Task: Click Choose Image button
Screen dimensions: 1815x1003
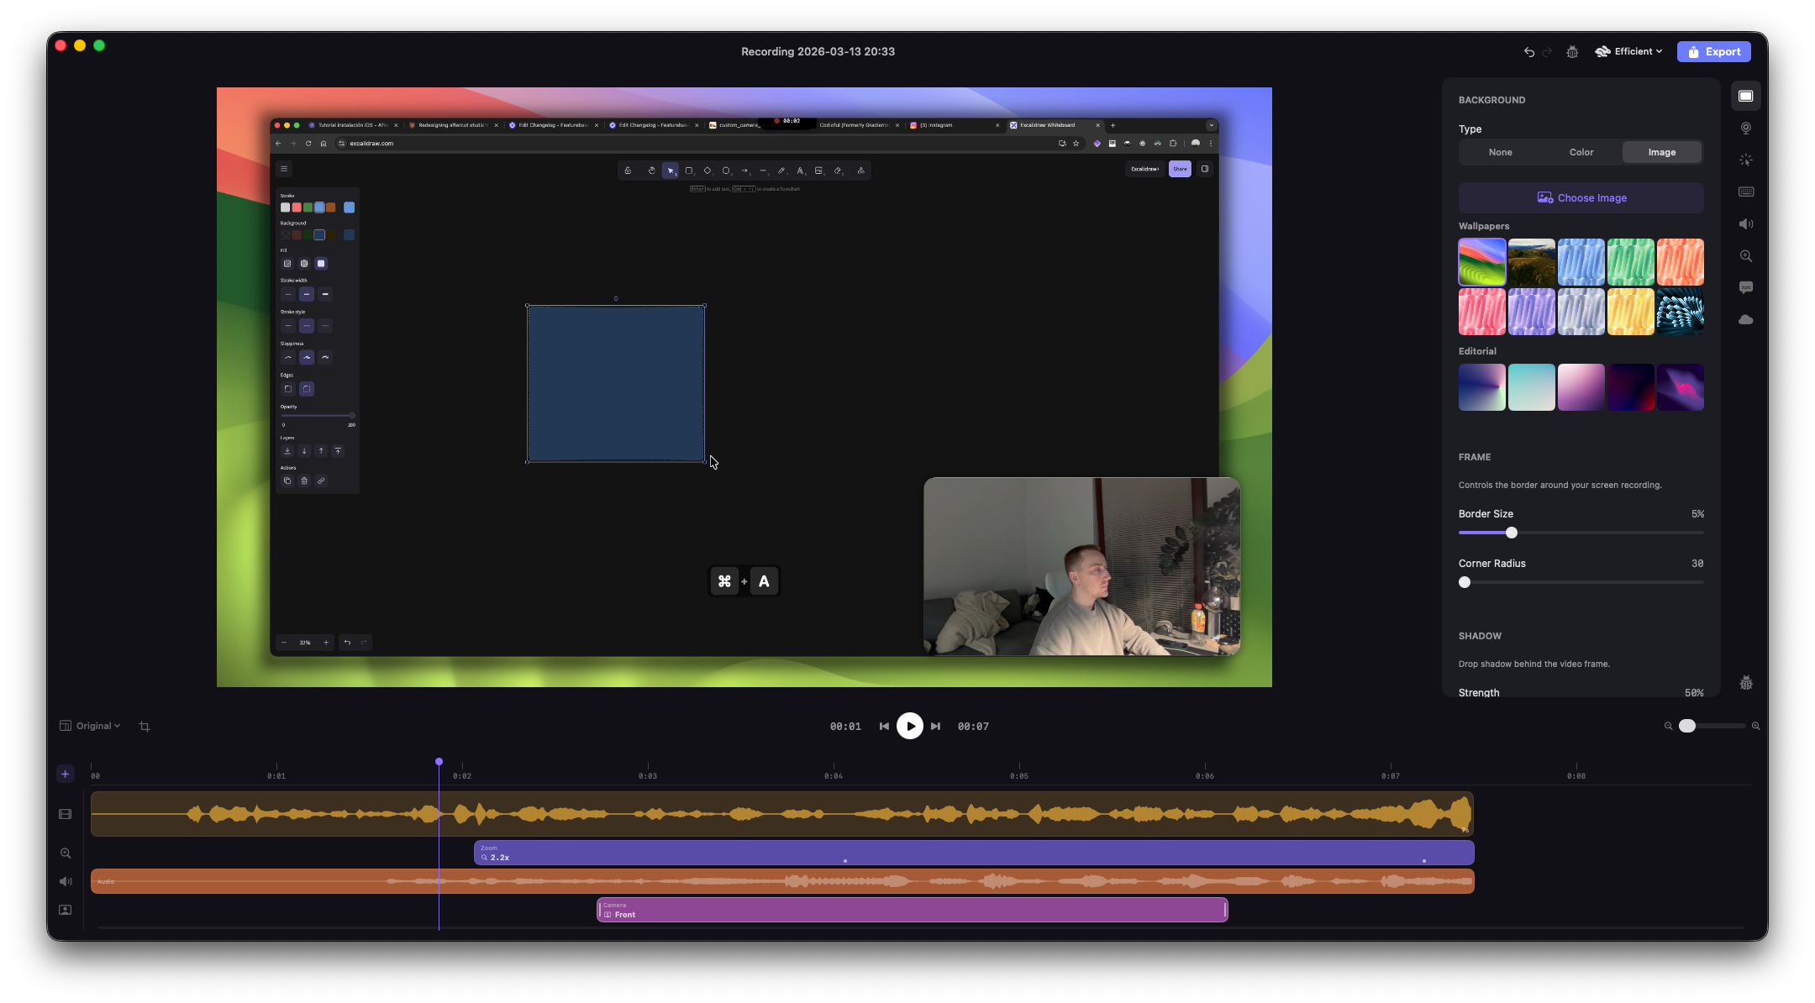Action: 1581,197
